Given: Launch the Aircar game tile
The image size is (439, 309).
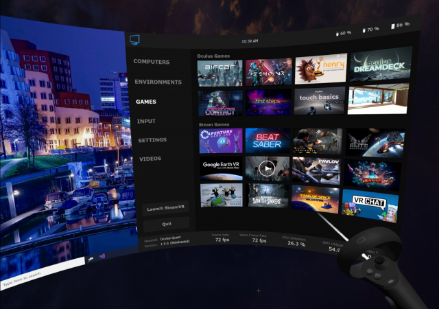Looking at the screenshot, I should click(x=219, y=73).
